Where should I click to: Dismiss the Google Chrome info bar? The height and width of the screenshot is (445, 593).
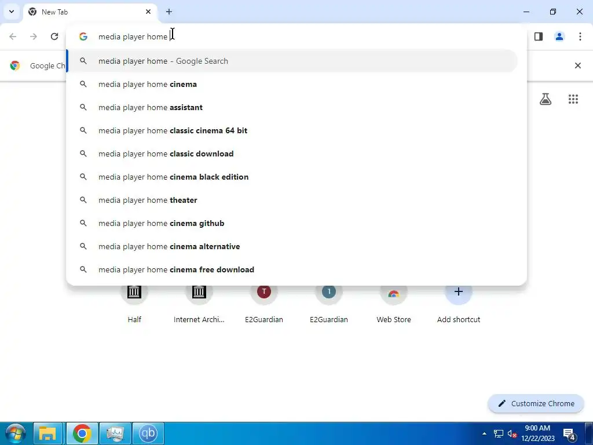click(x=578, y=65)
